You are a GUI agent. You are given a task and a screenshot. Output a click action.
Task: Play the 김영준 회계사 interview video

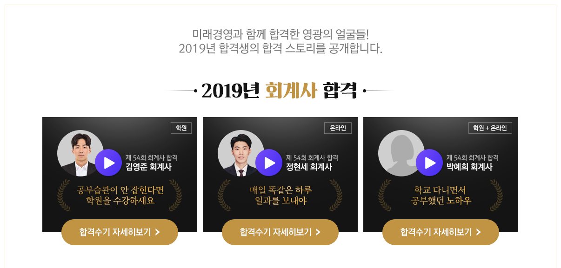pos(108,163)
